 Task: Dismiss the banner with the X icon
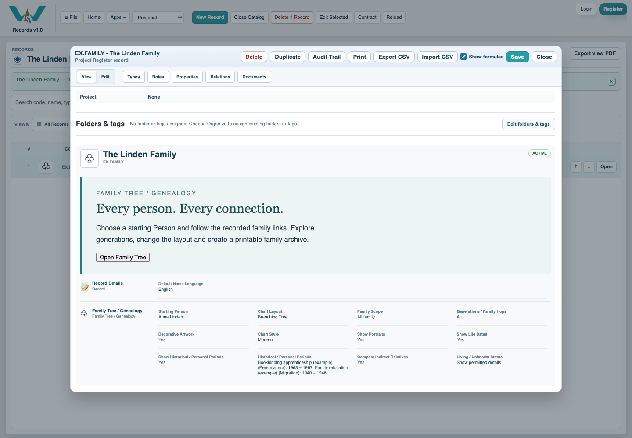(x=611, y=81)
